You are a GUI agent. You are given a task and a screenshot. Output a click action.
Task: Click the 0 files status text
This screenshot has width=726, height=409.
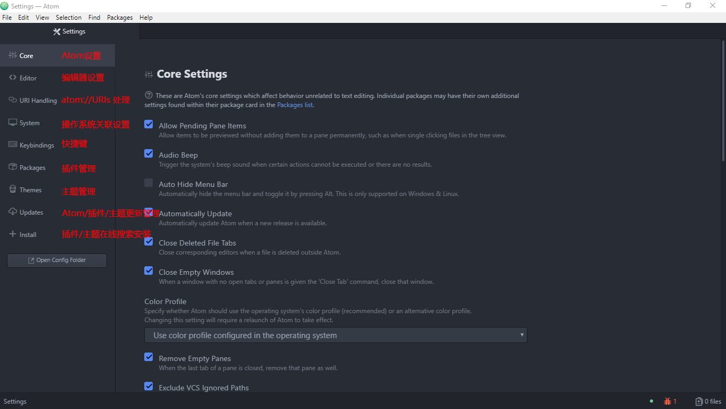[x=713, y=402]
